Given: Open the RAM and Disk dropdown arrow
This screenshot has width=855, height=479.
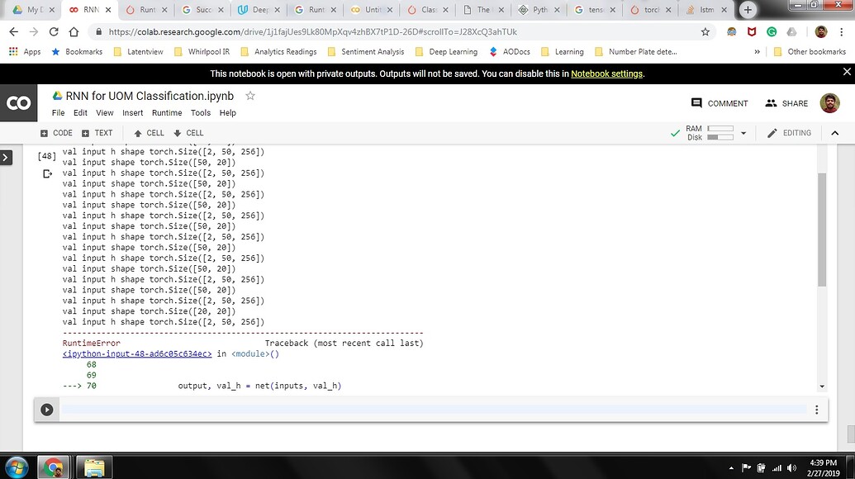Looking at the screenshot, I should point(743,133).
